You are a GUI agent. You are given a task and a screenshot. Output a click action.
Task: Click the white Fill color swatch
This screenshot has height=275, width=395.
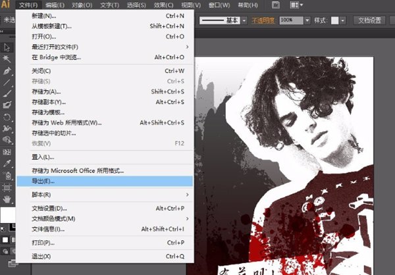click(7, 215)
